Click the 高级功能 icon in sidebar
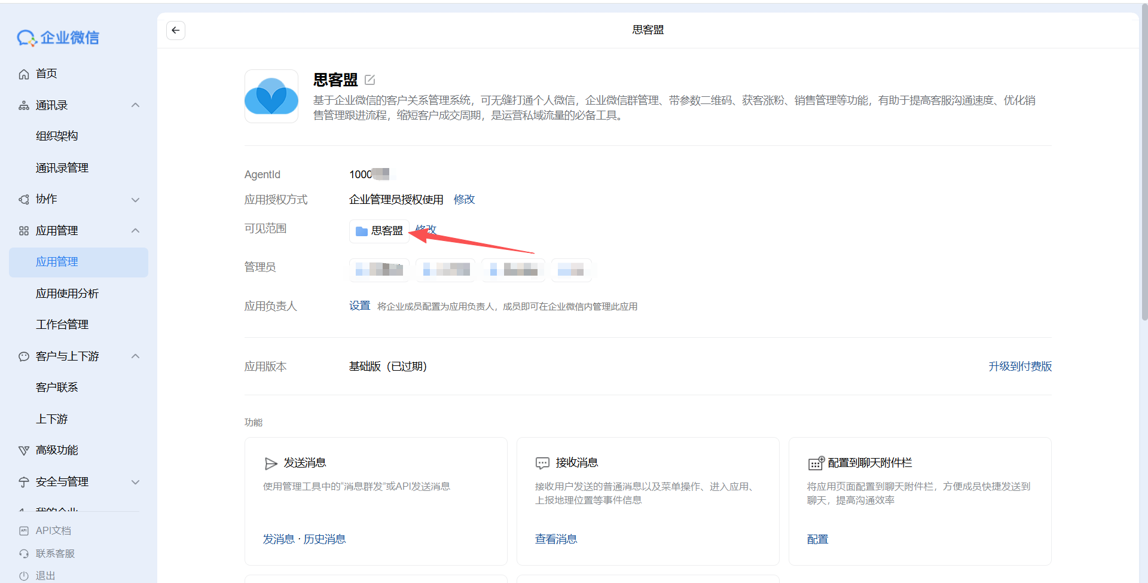Viewport: 1148px width, 583px height. (24, 450)
